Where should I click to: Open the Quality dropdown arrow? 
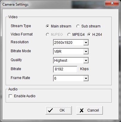click(86, 60)
